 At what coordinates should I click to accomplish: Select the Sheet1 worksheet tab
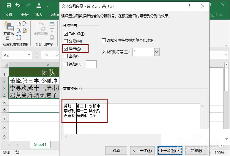pos(40,145)
